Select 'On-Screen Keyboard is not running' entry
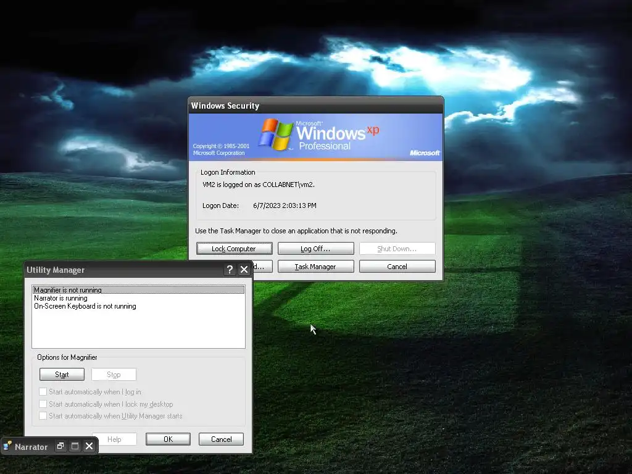 (x=138, y=306)
